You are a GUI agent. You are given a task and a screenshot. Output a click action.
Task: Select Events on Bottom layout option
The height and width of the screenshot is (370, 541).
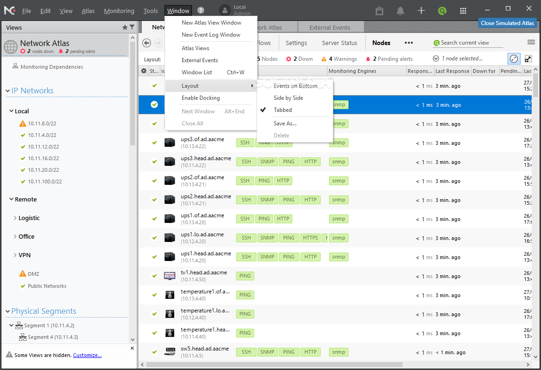pyautogui.click(x=295, y=86)
